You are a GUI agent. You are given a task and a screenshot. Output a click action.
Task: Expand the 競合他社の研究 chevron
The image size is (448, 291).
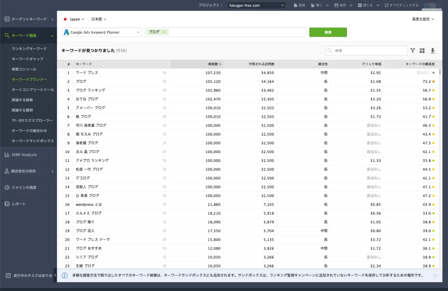point(52,171)
